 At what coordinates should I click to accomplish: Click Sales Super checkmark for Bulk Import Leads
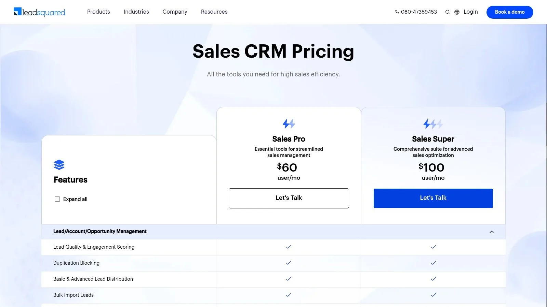click(x=433, y=295)
